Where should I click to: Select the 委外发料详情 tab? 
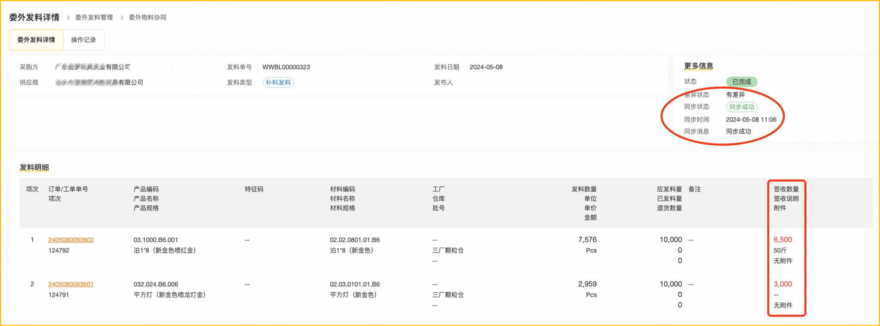pos(36,40)
